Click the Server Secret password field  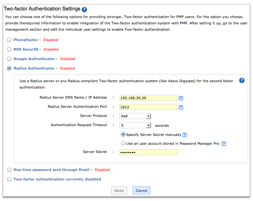tap(148, 152)
